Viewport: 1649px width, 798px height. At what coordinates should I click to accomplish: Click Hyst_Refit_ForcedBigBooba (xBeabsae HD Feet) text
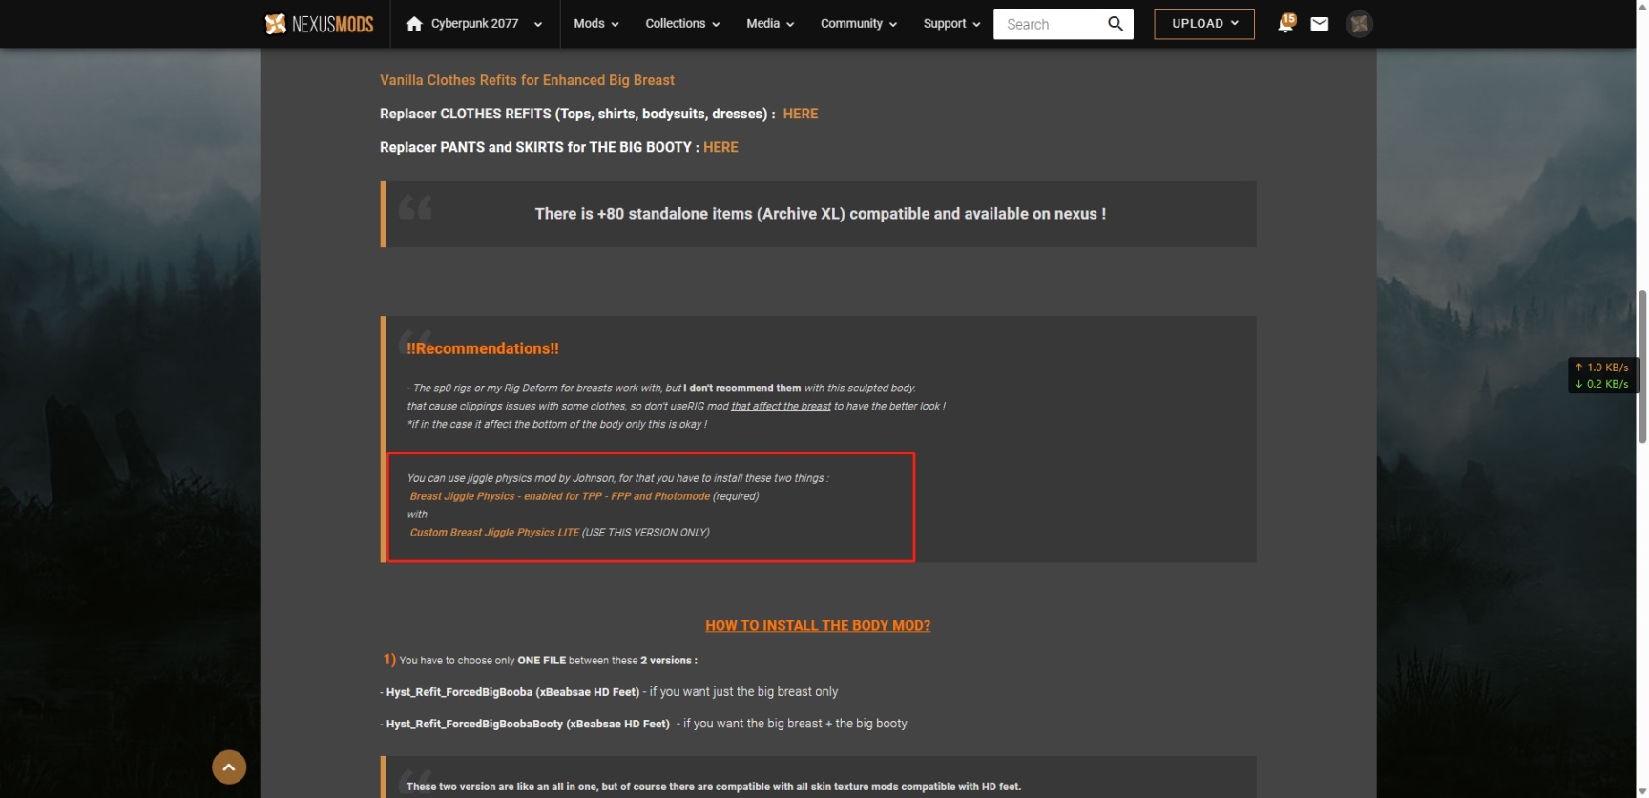coord(512,692)
